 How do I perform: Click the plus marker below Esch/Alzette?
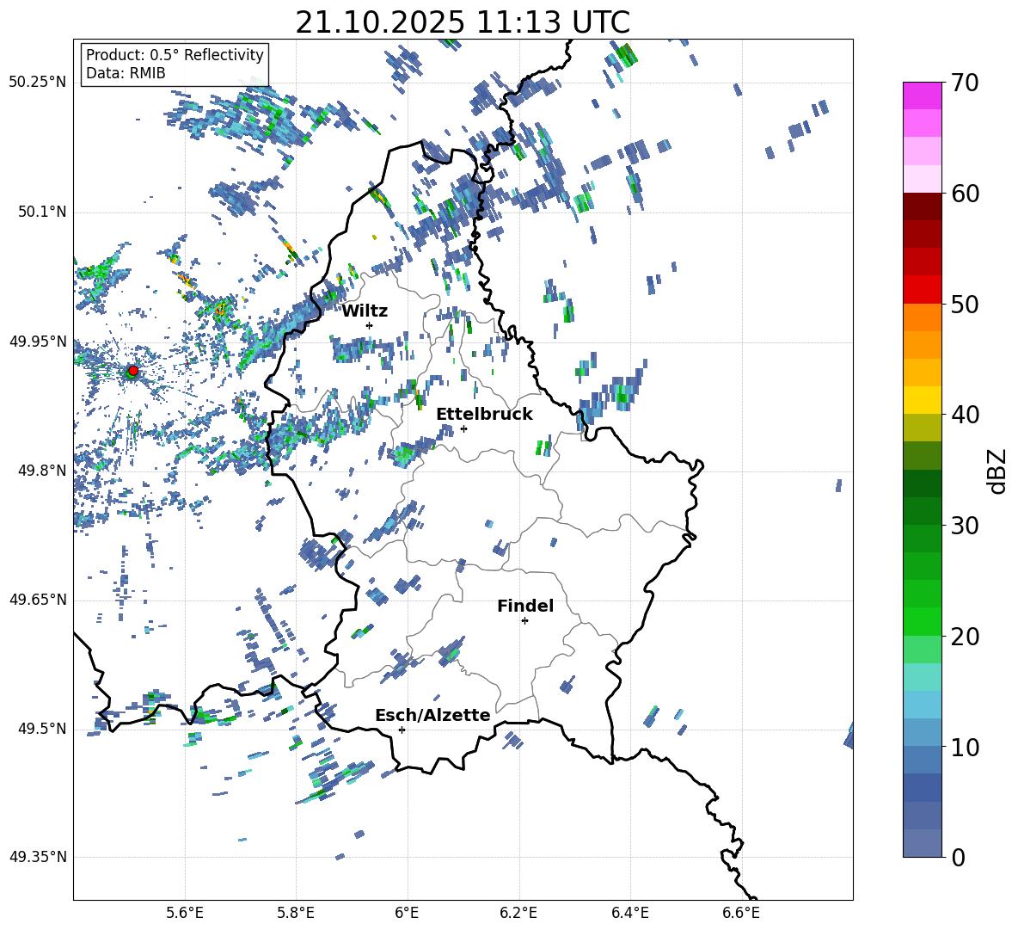402,730
